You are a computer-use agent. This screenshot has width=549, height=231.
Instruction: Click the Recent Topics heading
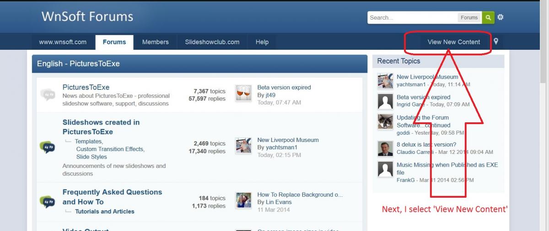click(x=398, y=61)
